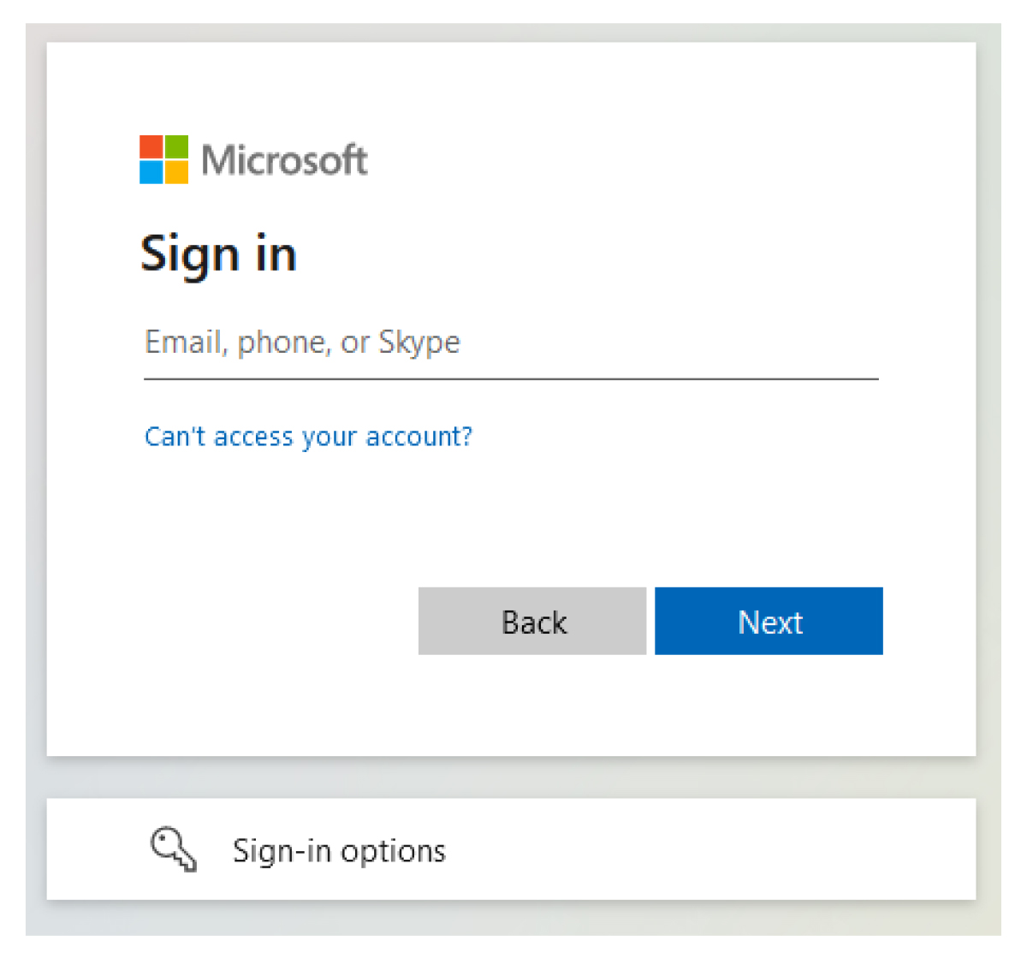The height and width of the screenshot is (959, 1027).
Task: Click the green square of the Microsoft logo
Action: tap(176, 146)
